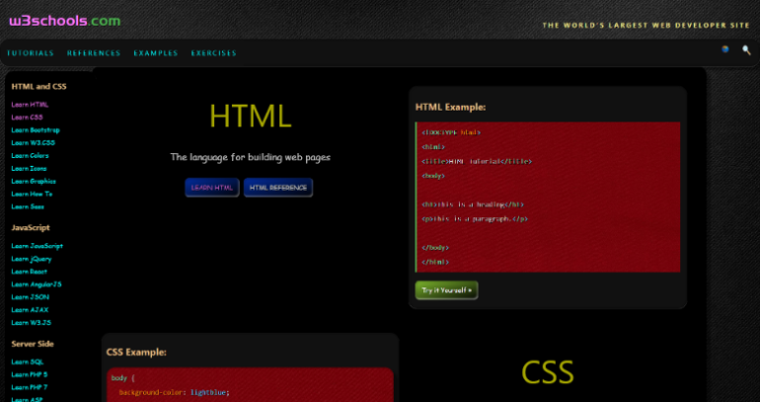The image size is (760, 402).
Task: Click the Learn HTML blue button
Action: click(212, 188)
